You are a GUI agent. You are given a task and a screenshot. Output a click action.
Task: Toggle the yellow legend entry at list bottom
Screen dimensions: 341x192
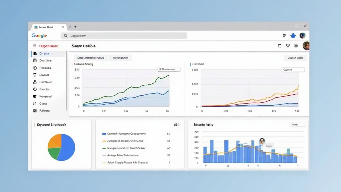104,162
